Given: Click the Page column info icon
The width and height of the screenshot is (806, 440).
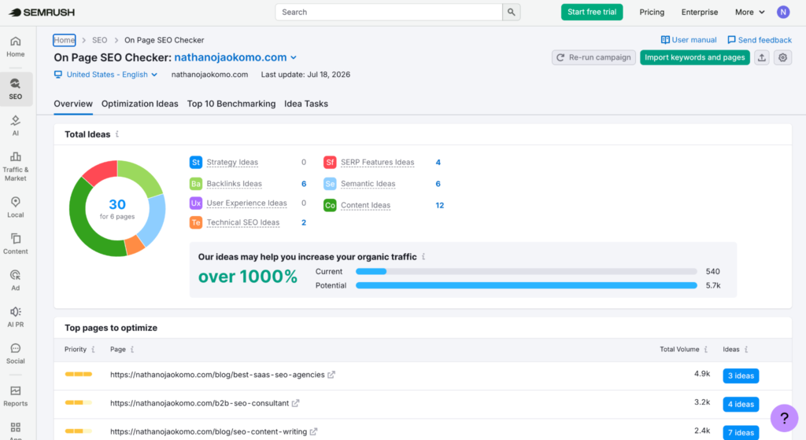Looking at the screenshot, I should [132, 349].
